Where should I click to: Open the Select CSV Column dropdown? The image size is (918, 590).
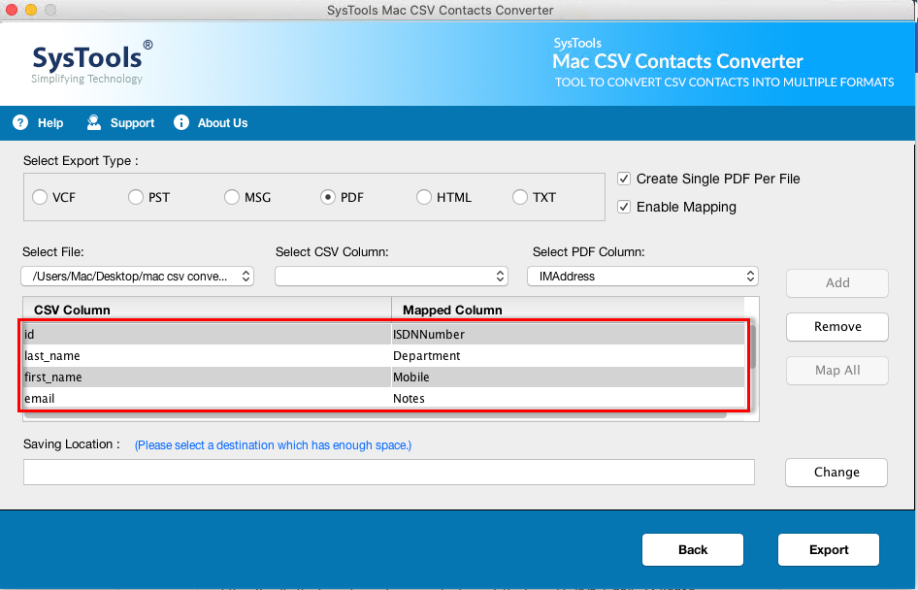(x=391, y=277)
